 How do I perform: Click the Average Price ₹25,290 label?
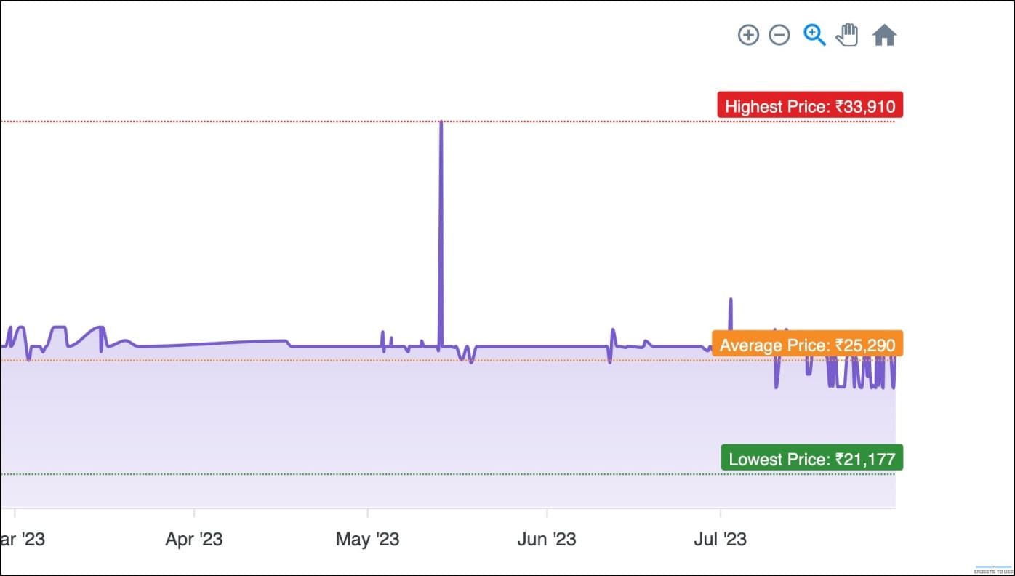tap(807, 343)
